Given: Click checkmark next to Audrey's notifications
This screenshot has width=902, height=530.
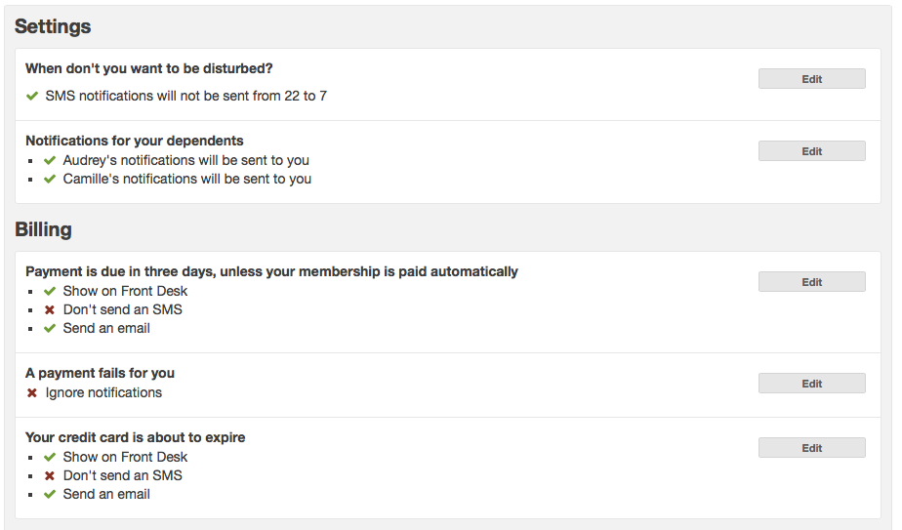Looking at the screenshot, I should pos(50,160).
